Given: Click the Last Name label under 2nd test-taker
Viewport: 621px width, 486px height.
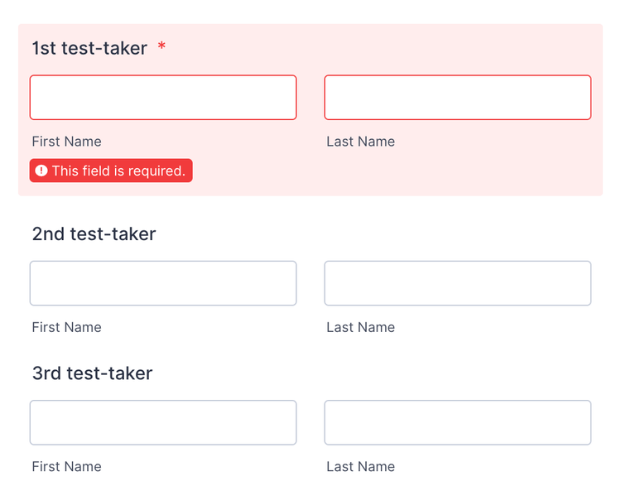Looking at the screenshot, I should (x=360, y=327).
